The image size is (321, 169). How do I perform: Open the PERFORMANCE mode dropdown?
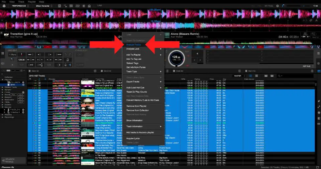point(20,6)
